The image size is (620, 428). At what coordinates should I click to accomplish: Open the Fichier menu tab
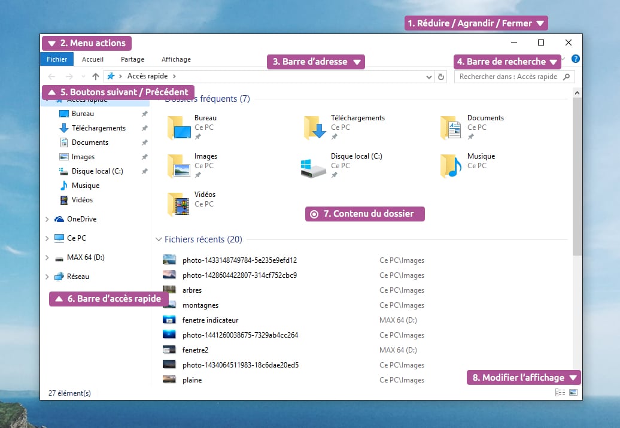pyautogui.click(x=57, y=59)
